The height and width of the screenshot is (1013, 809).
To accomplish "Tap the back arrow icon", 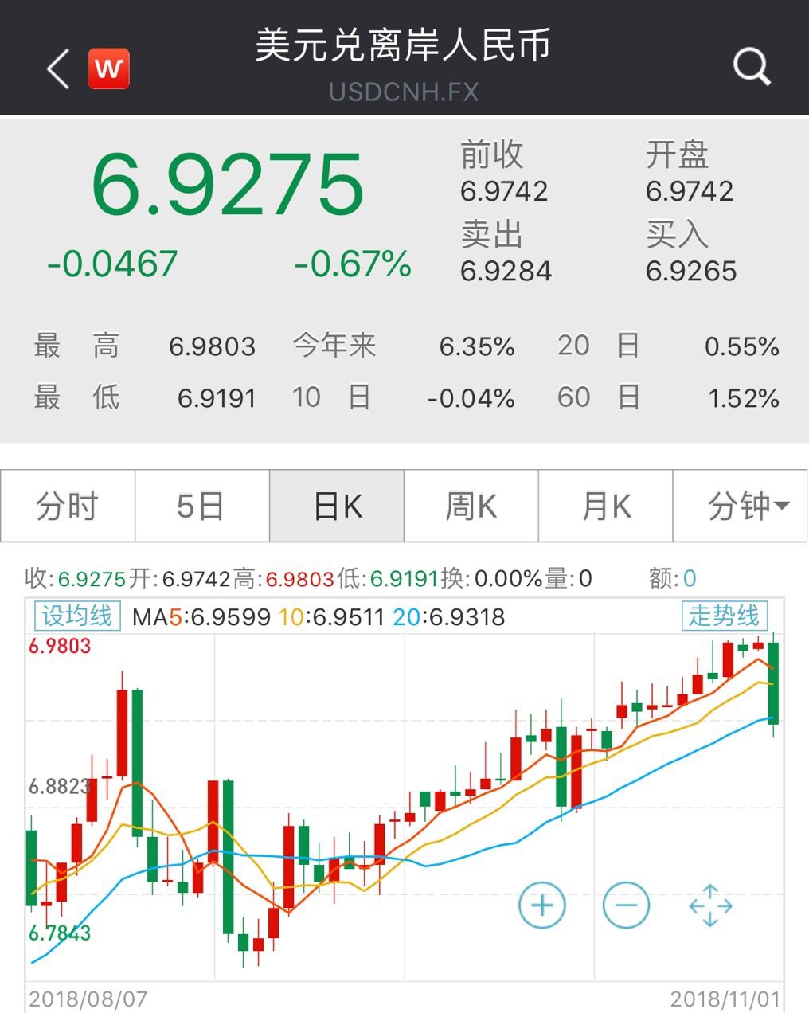I will coord(58,68).
